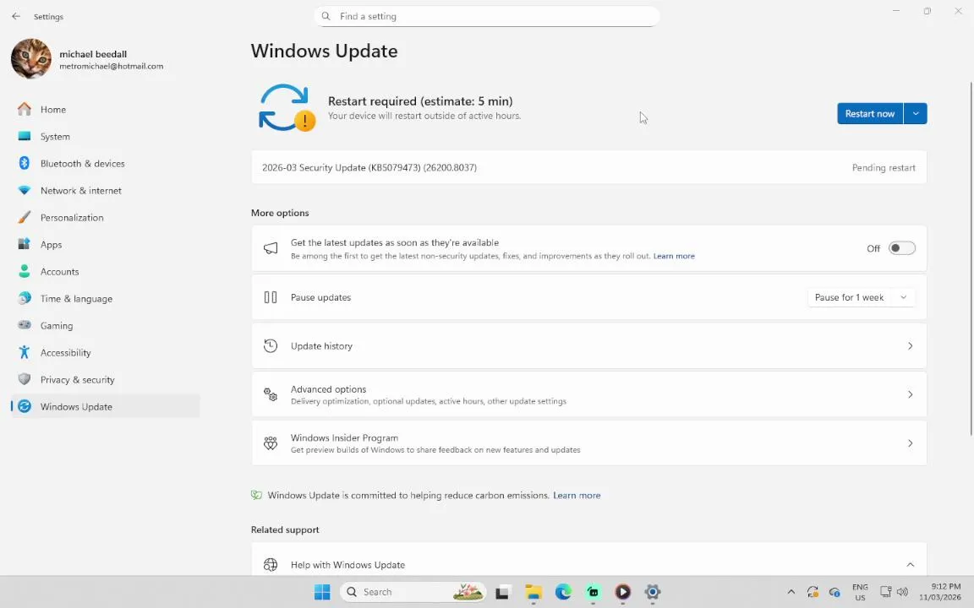
Task: Click the ENG US language indicator
Action: (860, 592)
